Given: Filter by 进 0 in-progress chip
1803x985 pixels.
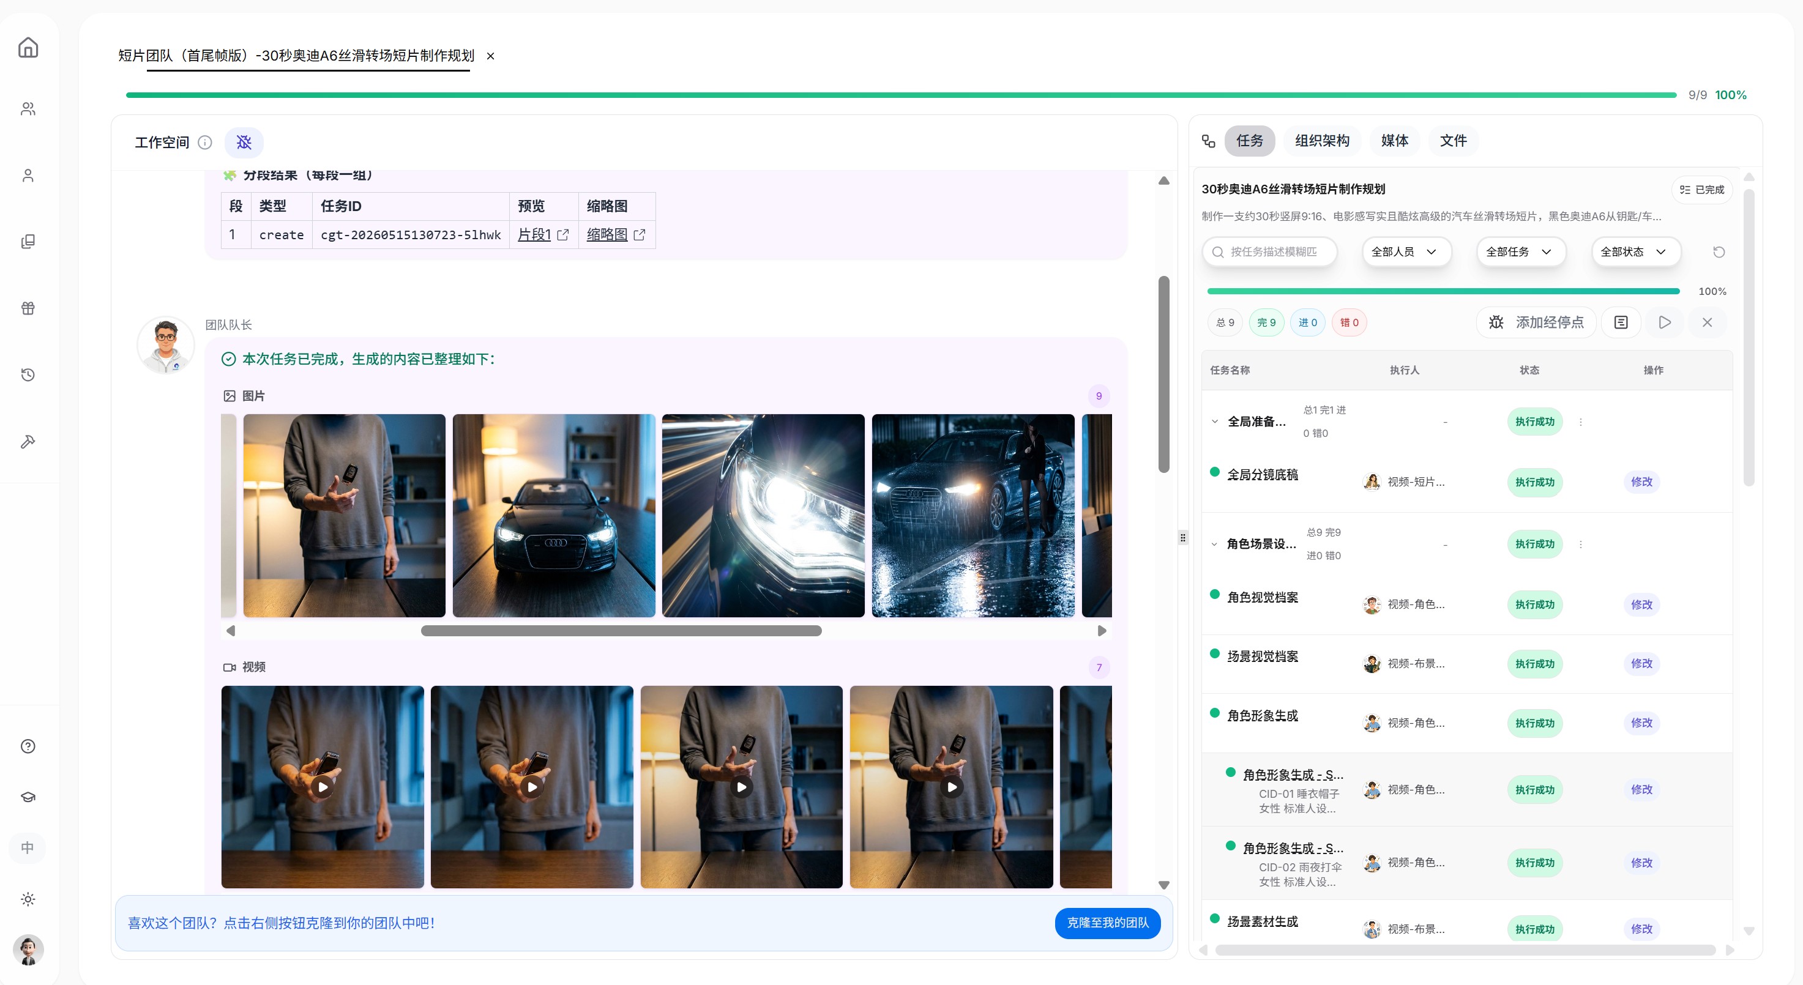Looking at the screenshot, I should [1307, 322].
